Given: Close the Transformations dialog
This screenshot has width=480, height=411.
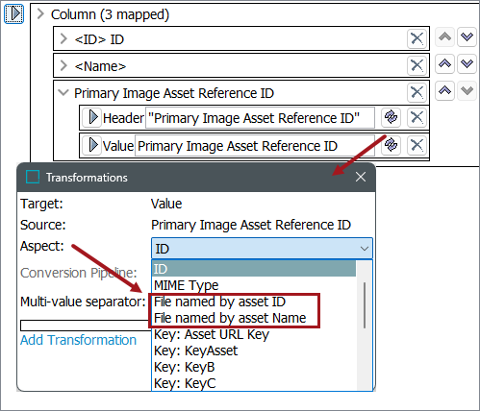Looking at the screenshot, I should pos(361,177).
